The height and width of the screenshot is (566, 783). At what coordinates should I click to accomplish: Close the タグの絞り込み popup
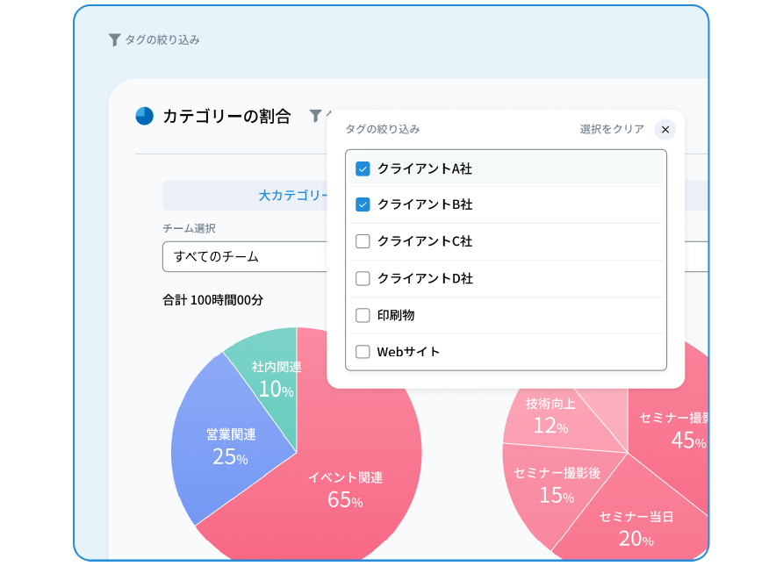(665, 129)
